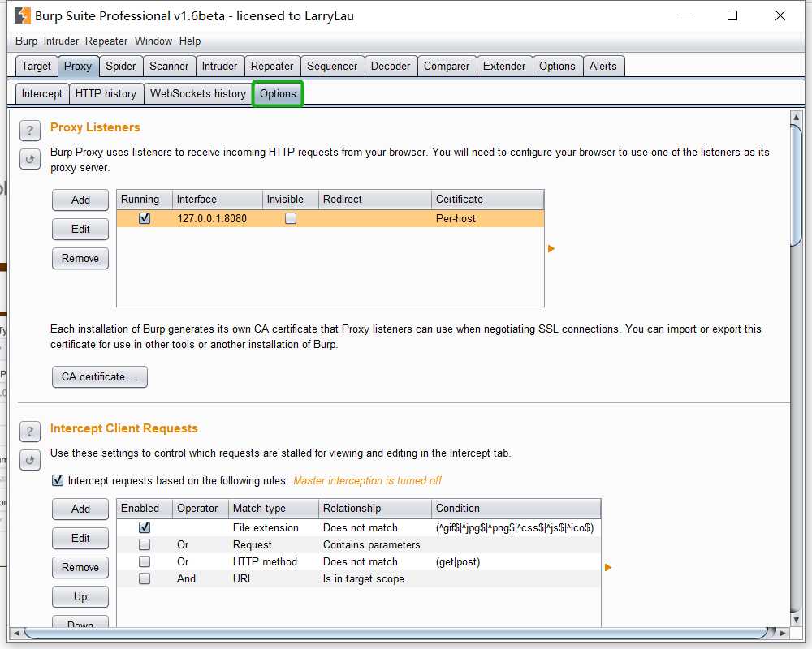
Task: Click the Match type column header
Action: 274,508
